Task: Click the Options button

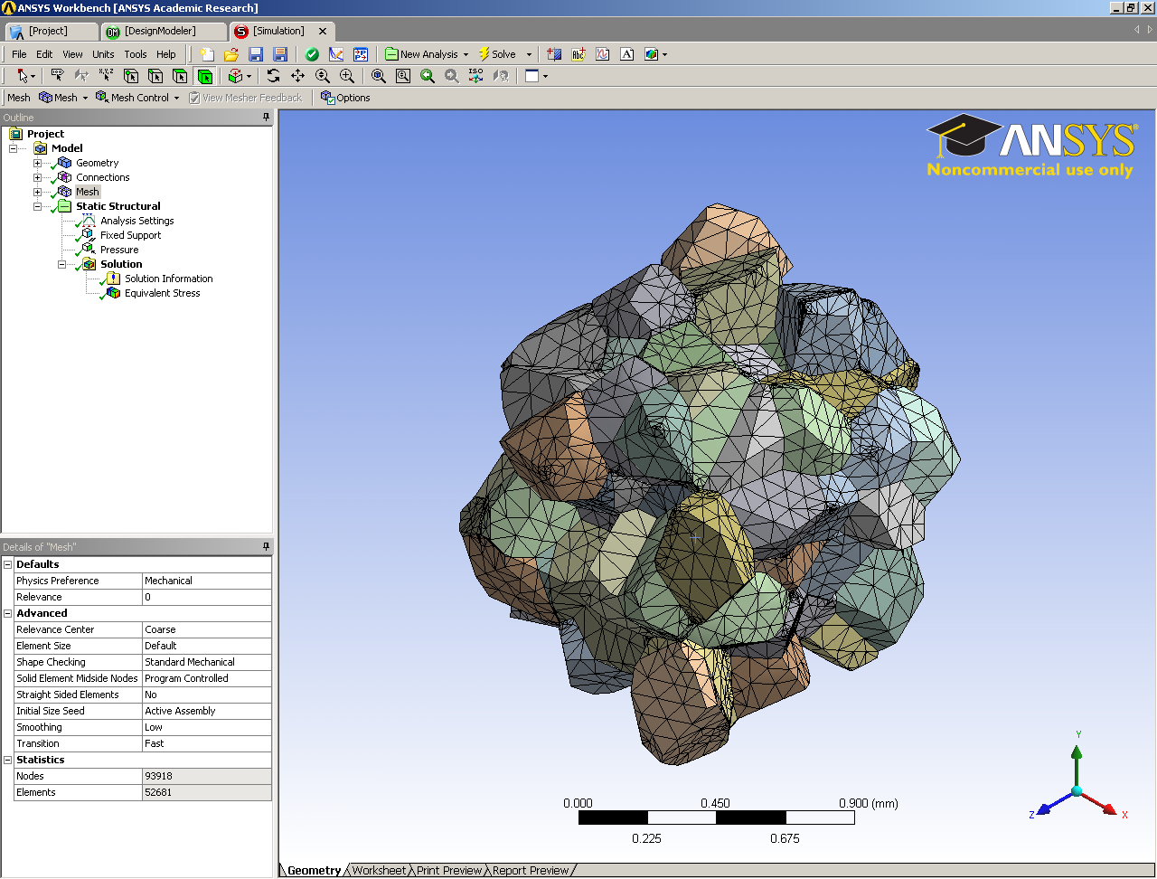Action: click(345, 98)
